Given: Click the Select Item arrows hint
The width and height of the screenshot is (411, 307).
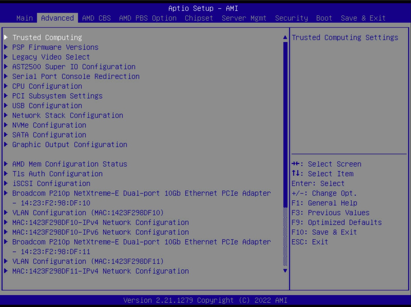Looking at the screenshot, I should (x=323, y=174).
